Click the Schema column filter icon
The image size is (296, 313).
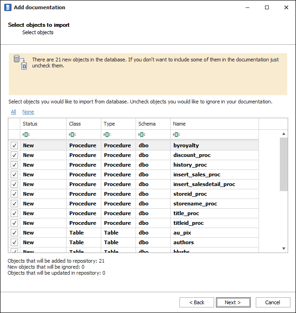coord(142,135)
